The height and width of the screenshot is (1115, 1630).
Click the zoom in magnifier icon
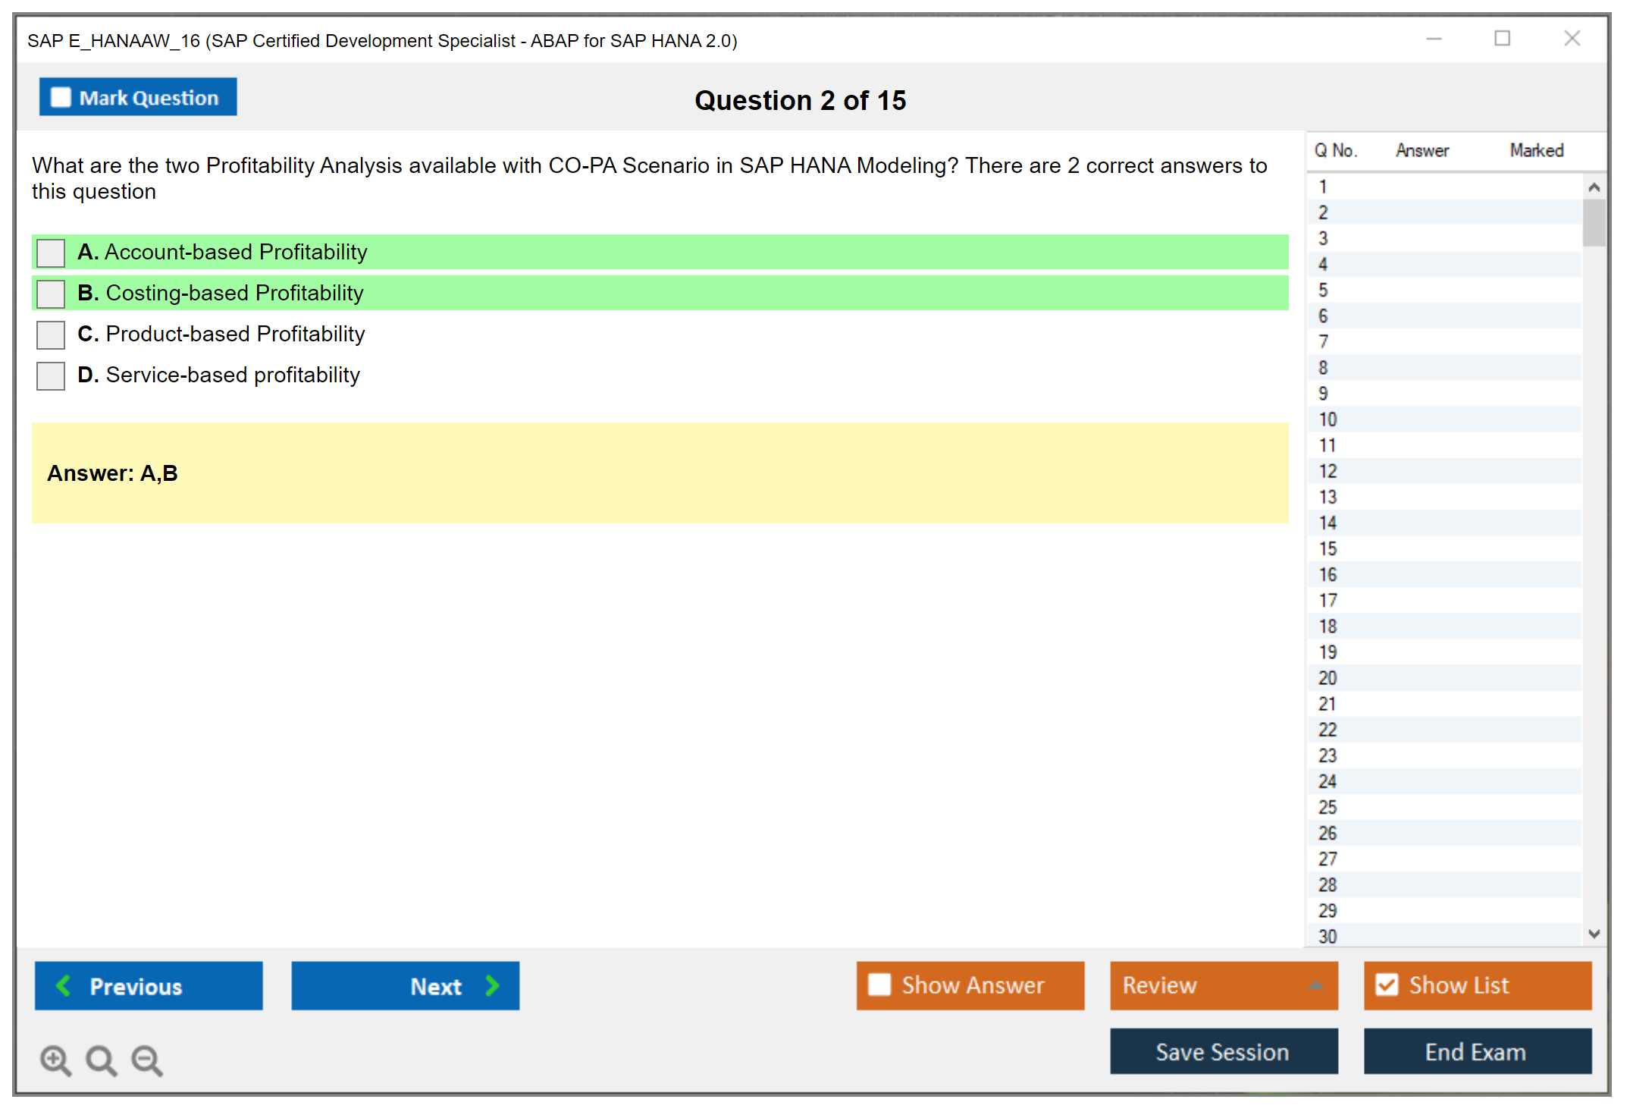coord(55,1060)
